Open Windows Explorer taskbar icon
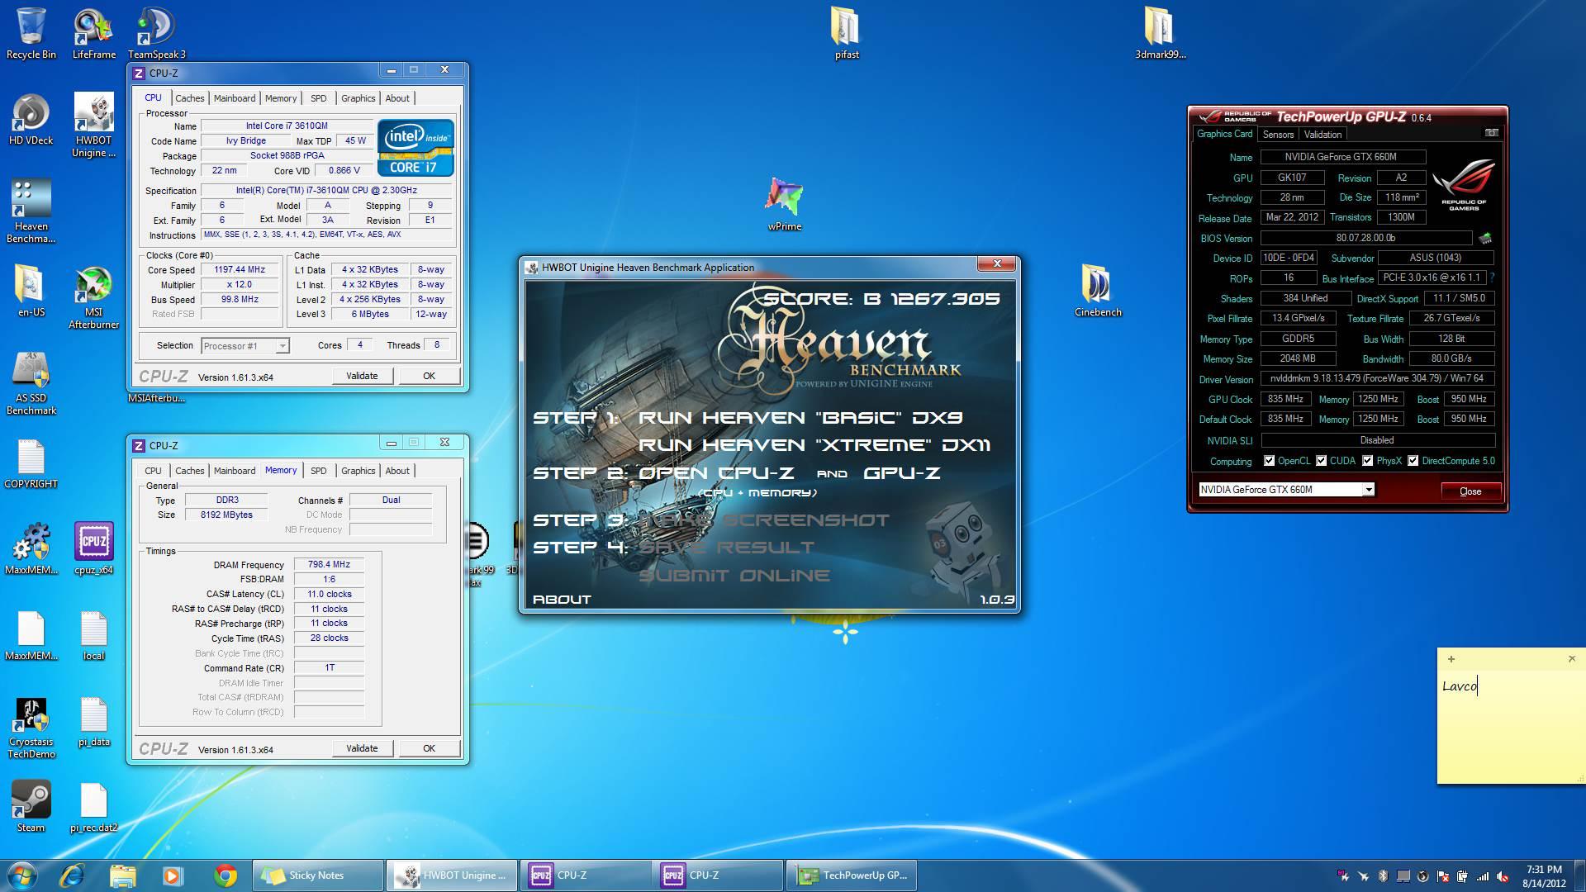 pyautogui.click(x=122, y=875)
